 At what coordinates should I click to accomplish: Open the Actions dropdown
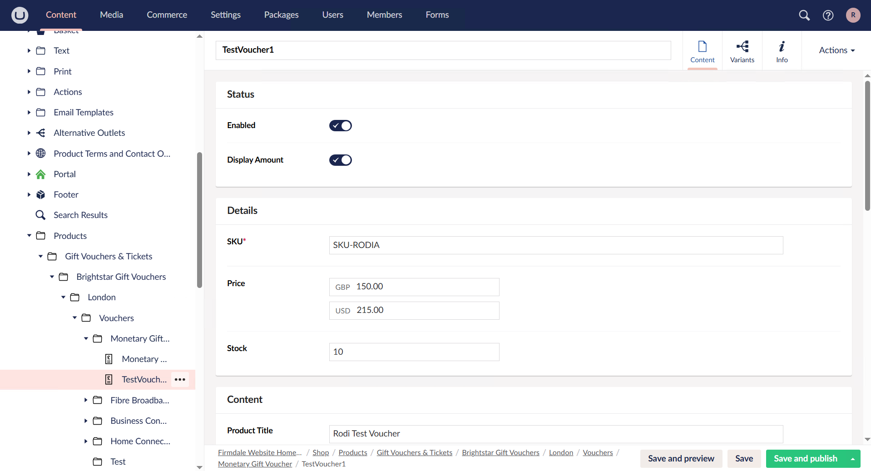pos(836,50)
